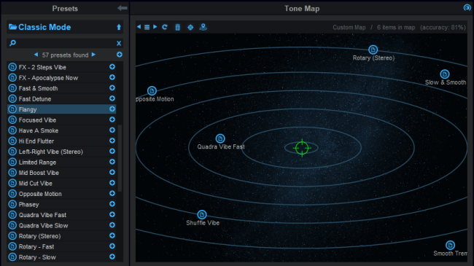The image size is (474, 266).
Task: Click the icon at top right of Tone Map
Action: click(467, 7)
